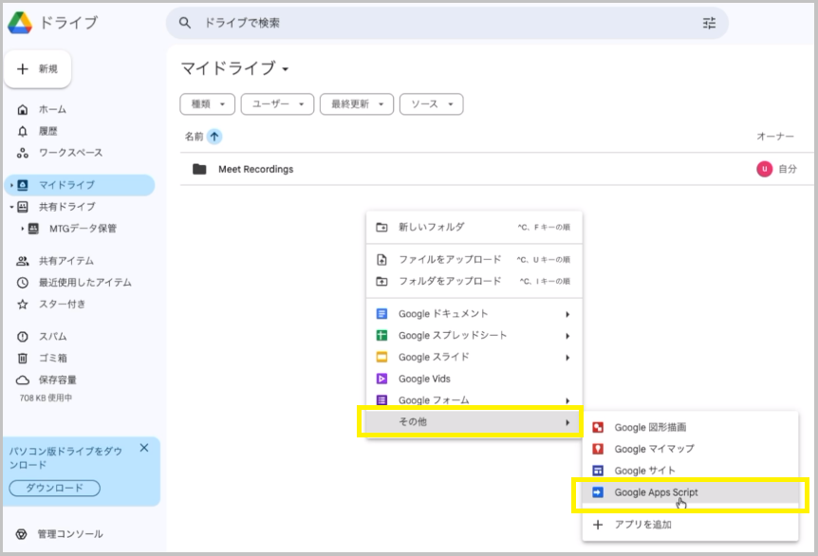Click the search magnifier icon
This screenshot has height=556, width=818.
click(185, 23)
